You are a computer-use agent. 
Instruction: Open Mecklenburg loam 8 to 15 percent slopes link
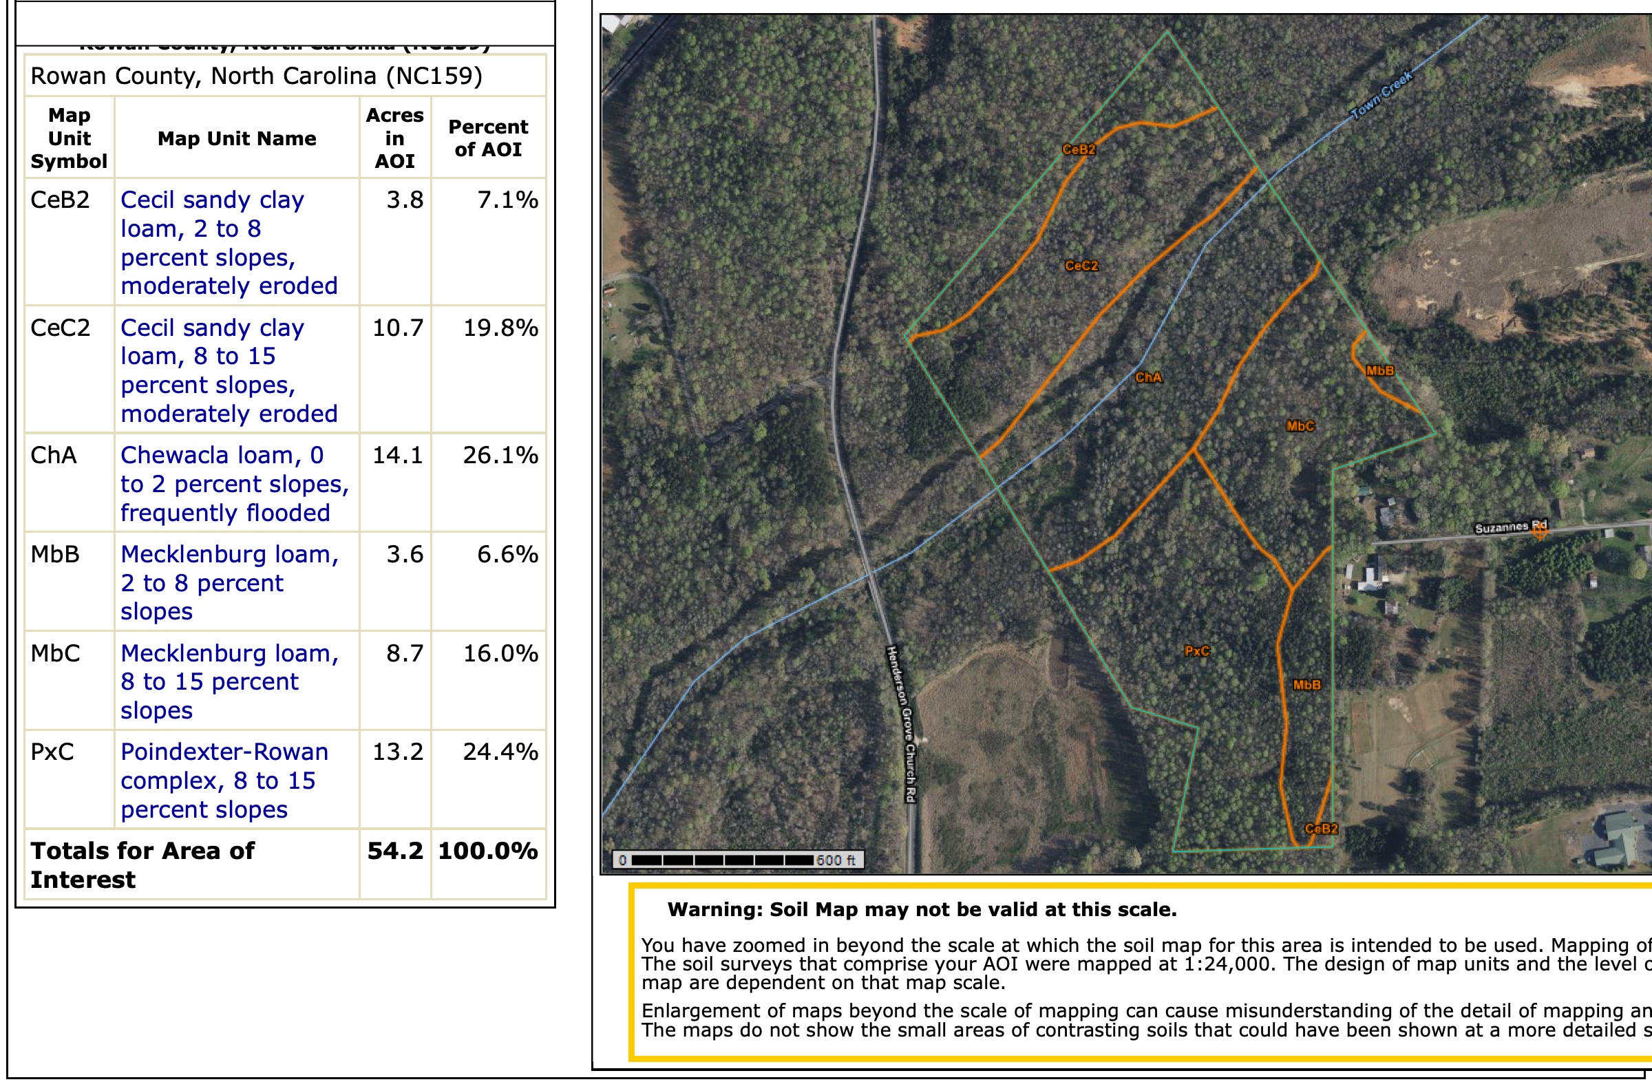click(230, 681)
